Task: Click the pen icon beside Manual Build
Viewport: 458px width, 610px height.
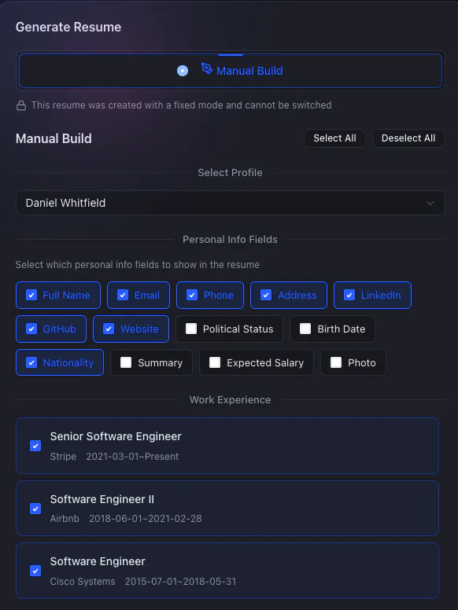Action: point(207,68)
